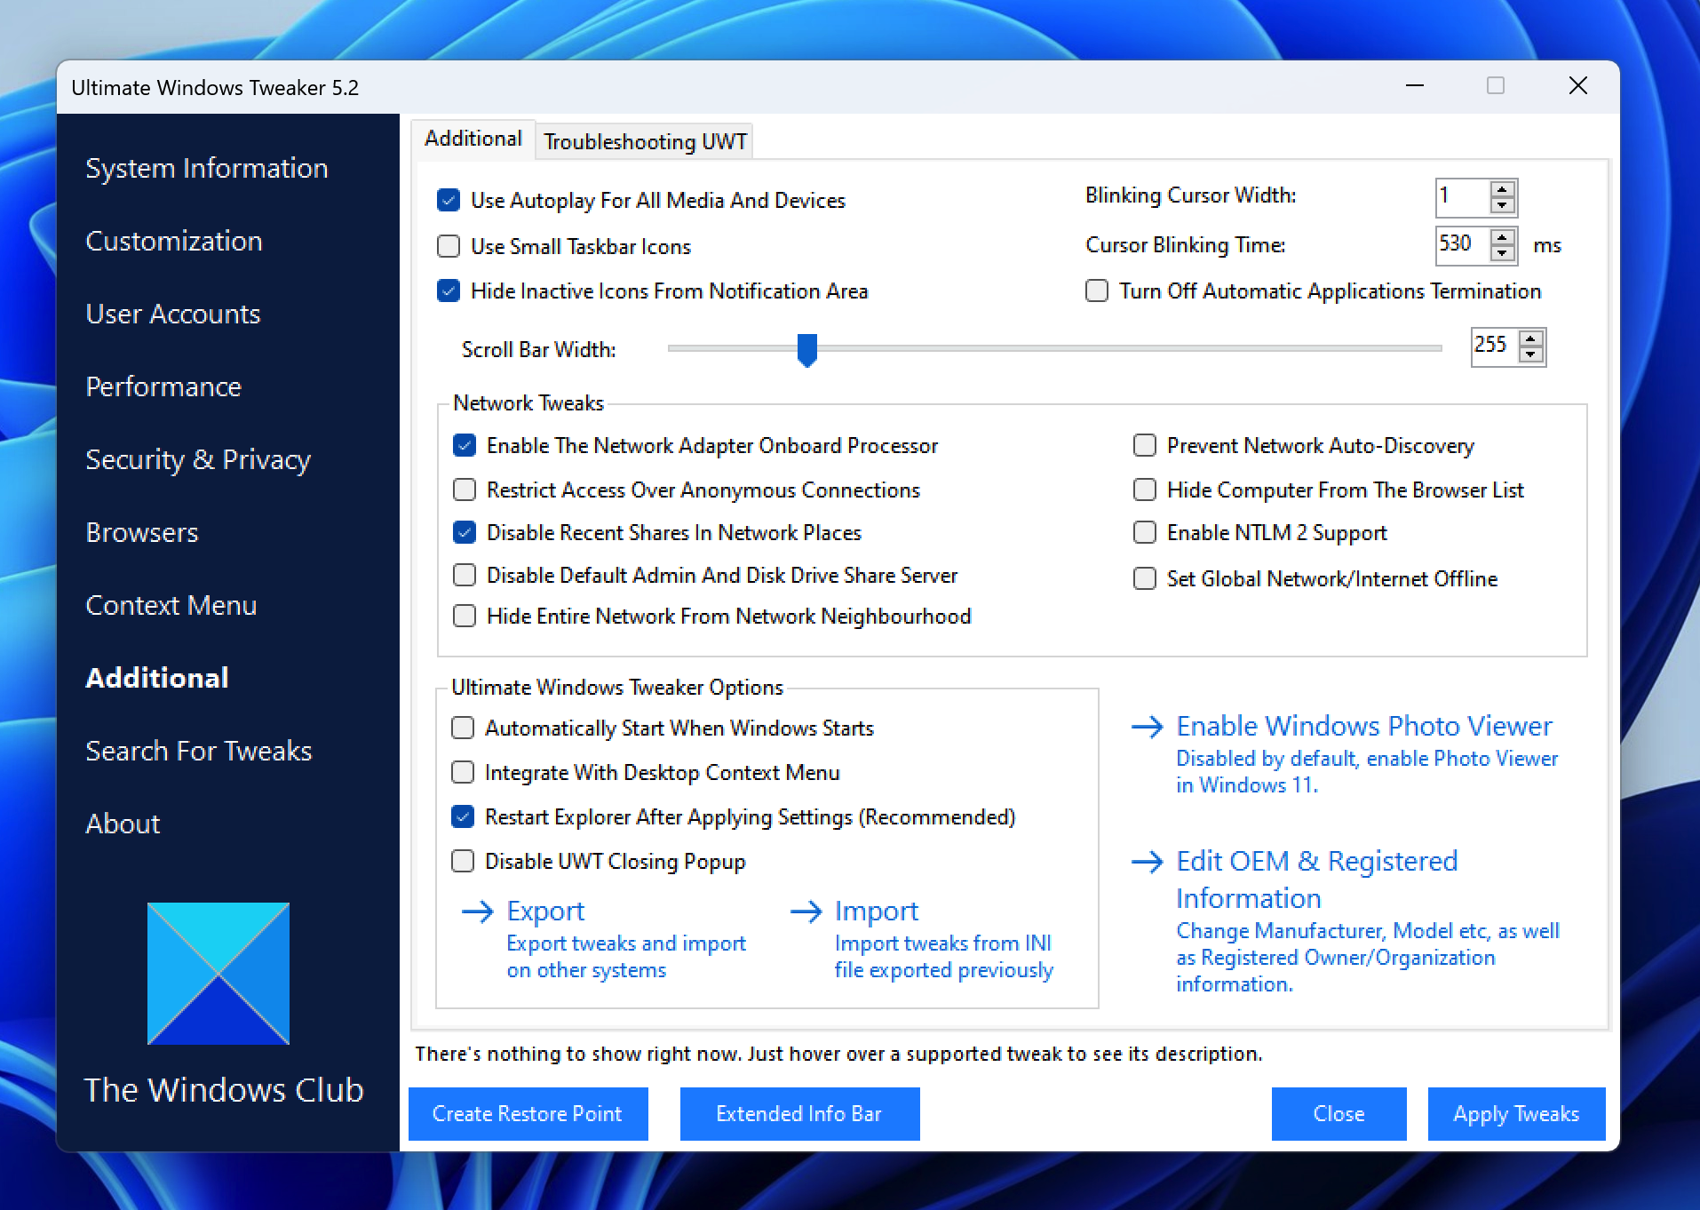
Task: Click Create Restore Point button
Action: point(528,1114)
